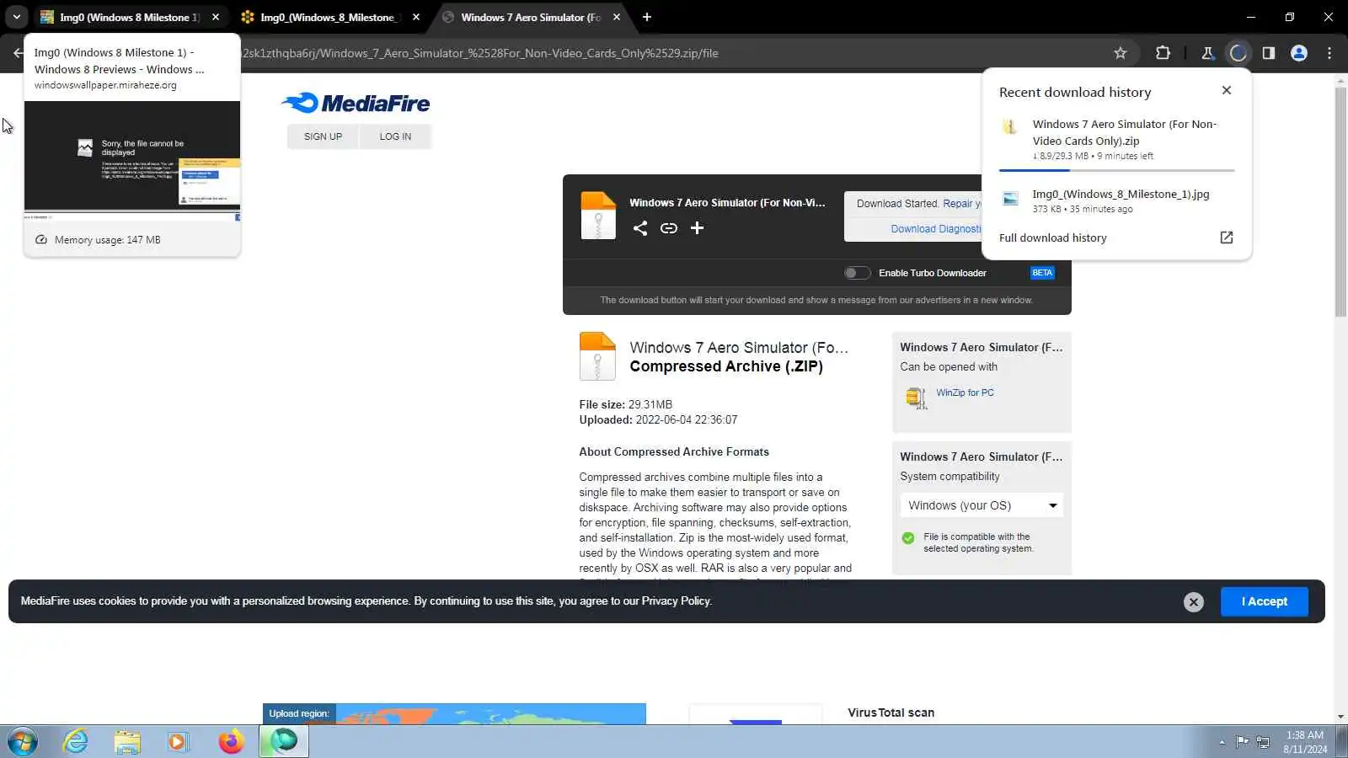Click the download progress bar of zip file
Image resolution: width=1348 pixels, height=758 pixels.
coord(1117,170)
